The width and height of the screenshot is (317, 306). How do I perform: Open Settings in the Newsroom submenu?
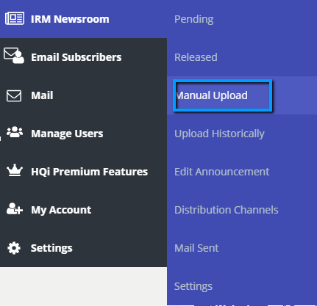pyautogui.click(x=193, y=286)
